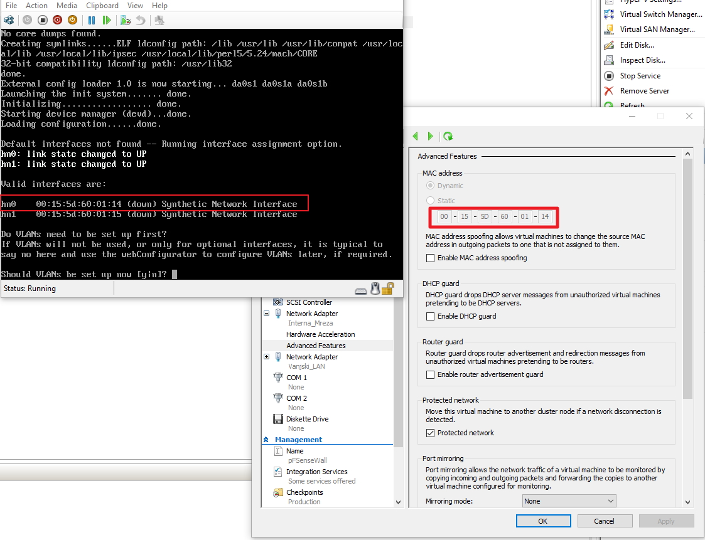The height and width of the screenshot is (540, 705).
Task: Click Advanced Features panel scroll down arrow
Action: point(687,502)
